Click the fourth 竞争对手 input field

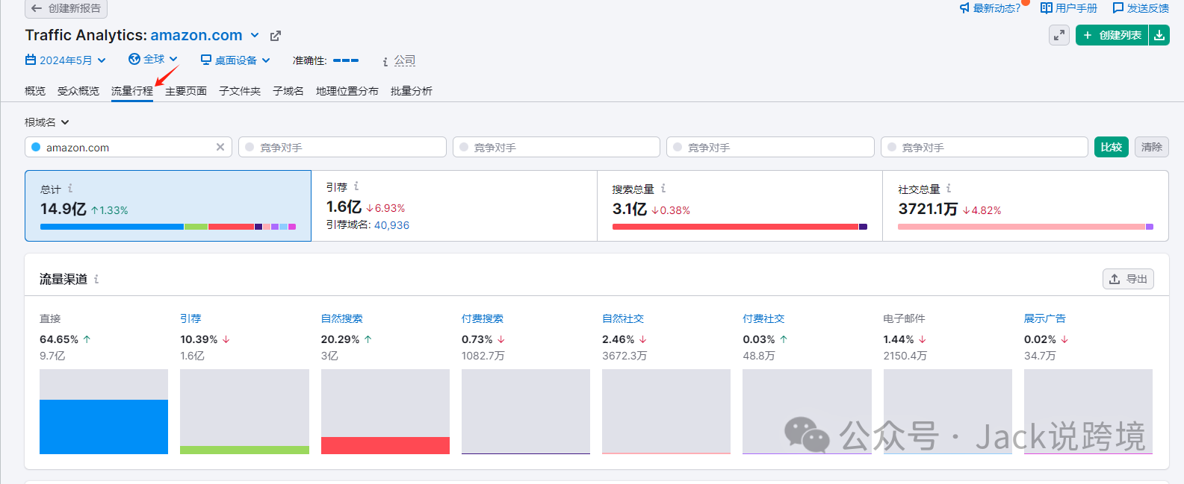tap(985, 147)
